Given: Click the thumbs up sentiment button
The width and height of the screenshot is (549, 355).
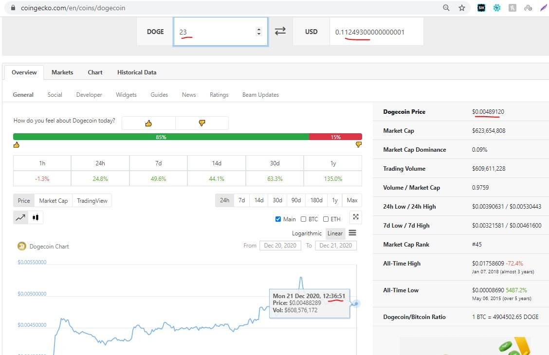Looking at the screenshot, I should [148, 123].
